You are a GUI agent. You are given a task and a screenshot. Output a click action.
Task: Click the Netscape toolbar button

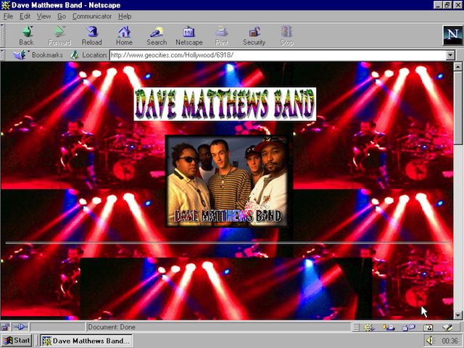(x=189, y=36)
